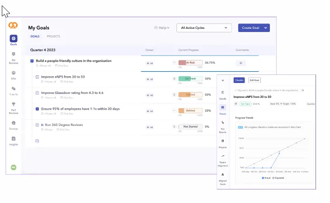Viewport: 330px width, 203px height.
Task: Open the Insights sidebar icon
Action: click(x=14, y=138)
